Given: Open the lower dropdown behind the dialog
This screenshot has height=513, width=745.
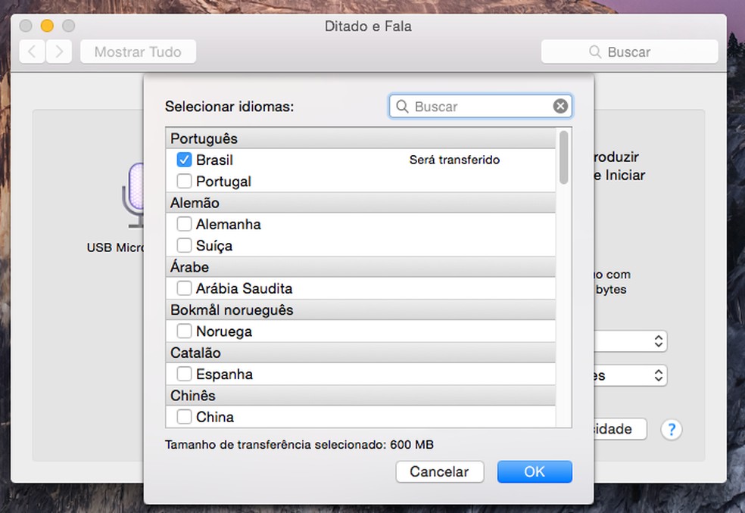Looking at the screenshot, I should 658,375.
